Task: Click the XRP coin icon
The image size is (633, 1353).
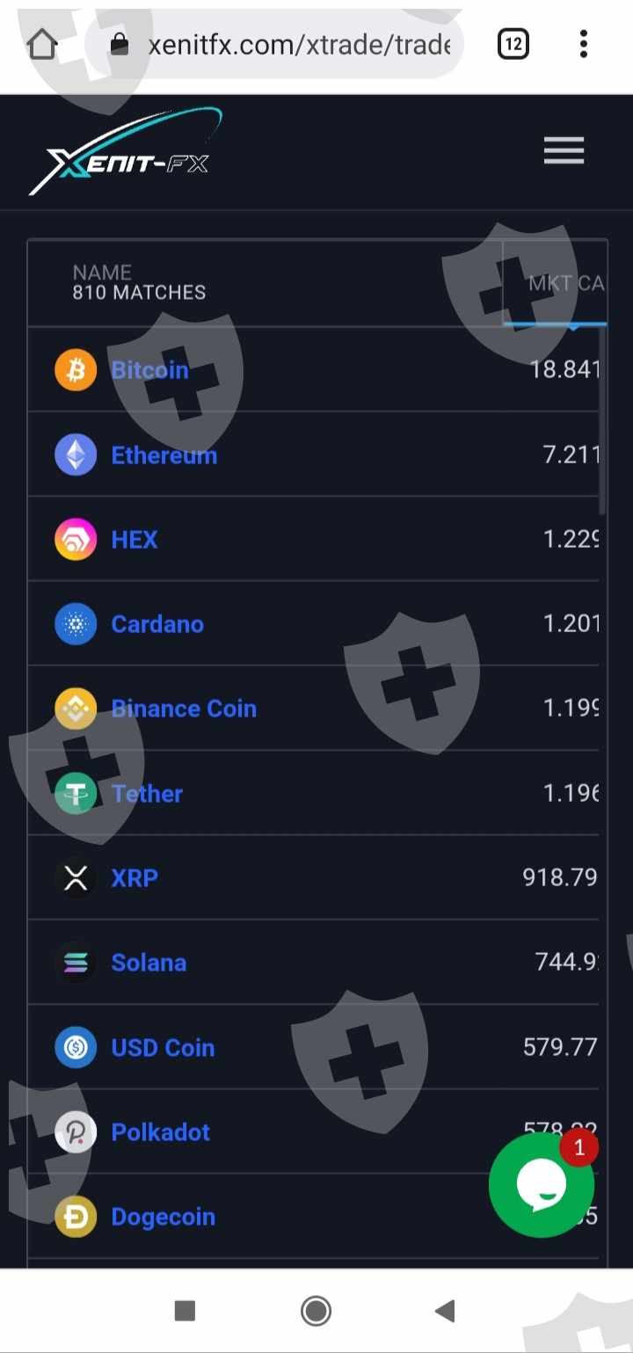Action: click(x=76, y=878)
